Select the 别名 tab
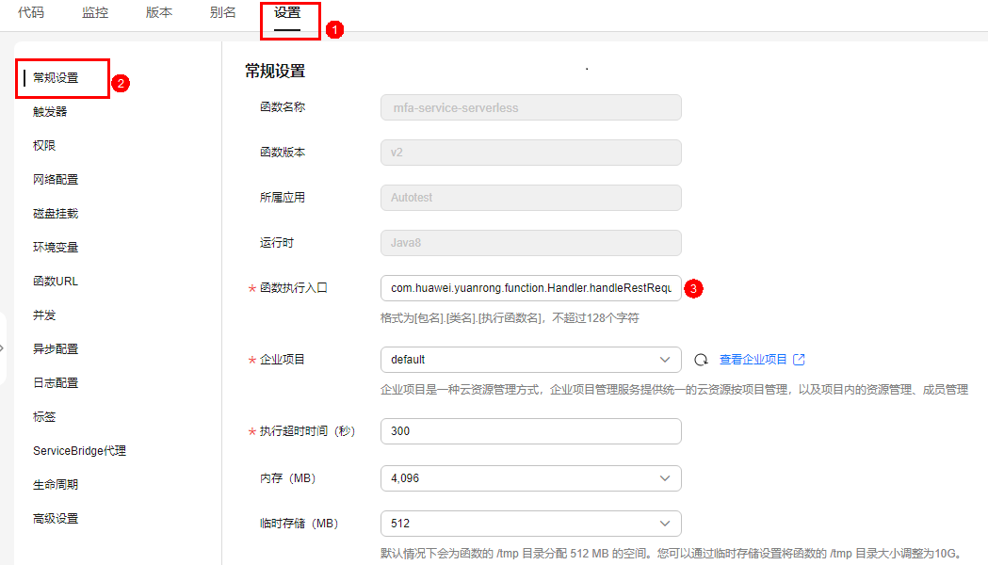The height and width of the screenshot is (565, 988). click(x=223, y=13)
